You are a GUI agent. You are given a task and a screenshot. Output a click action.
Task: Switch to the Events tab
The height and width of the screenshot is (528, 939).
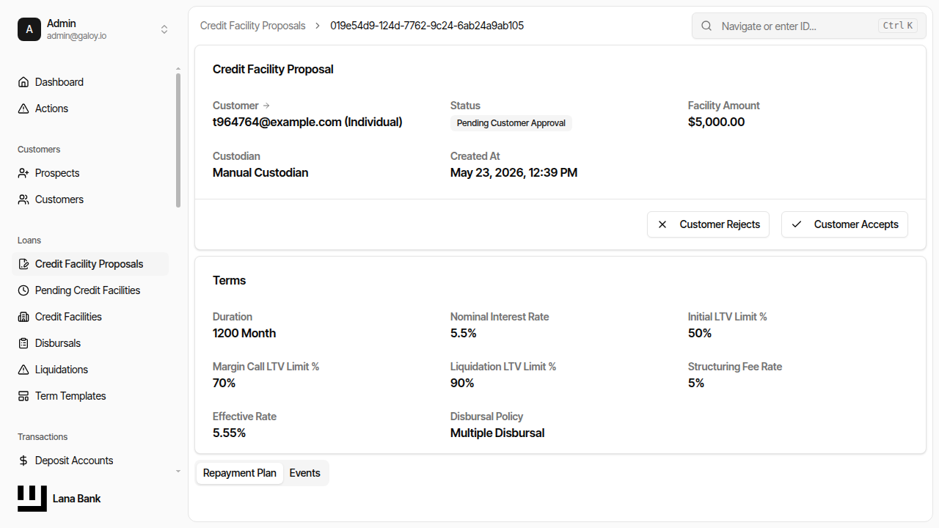tap(304, 473)
